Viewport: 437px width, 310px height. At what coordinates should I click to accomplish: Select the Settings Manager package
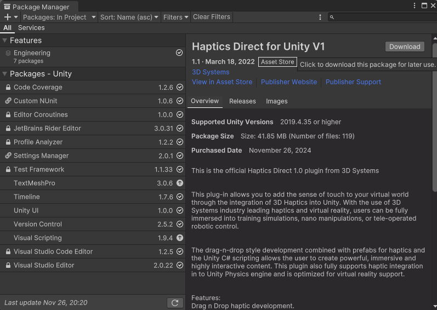coord(93,156)
